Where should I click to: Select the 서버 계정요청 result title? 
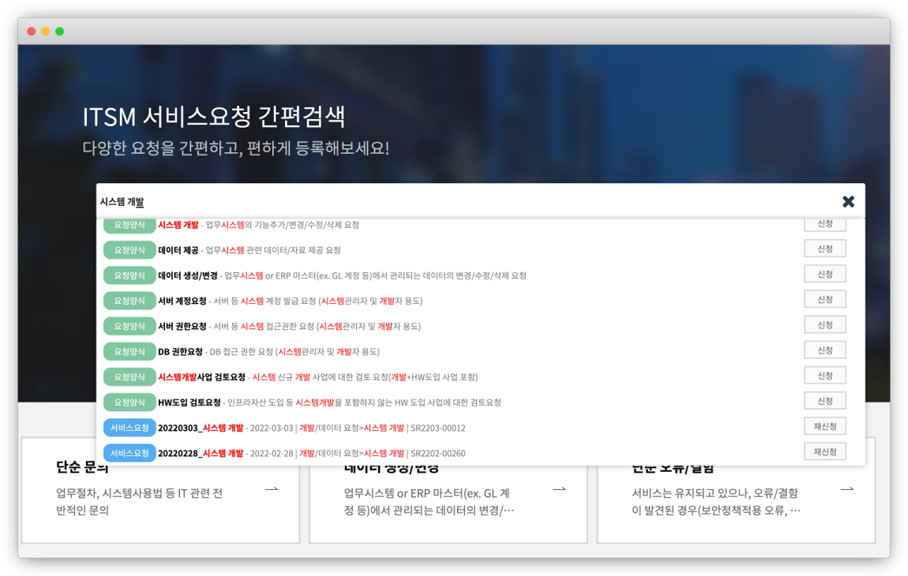click(182, 301)
